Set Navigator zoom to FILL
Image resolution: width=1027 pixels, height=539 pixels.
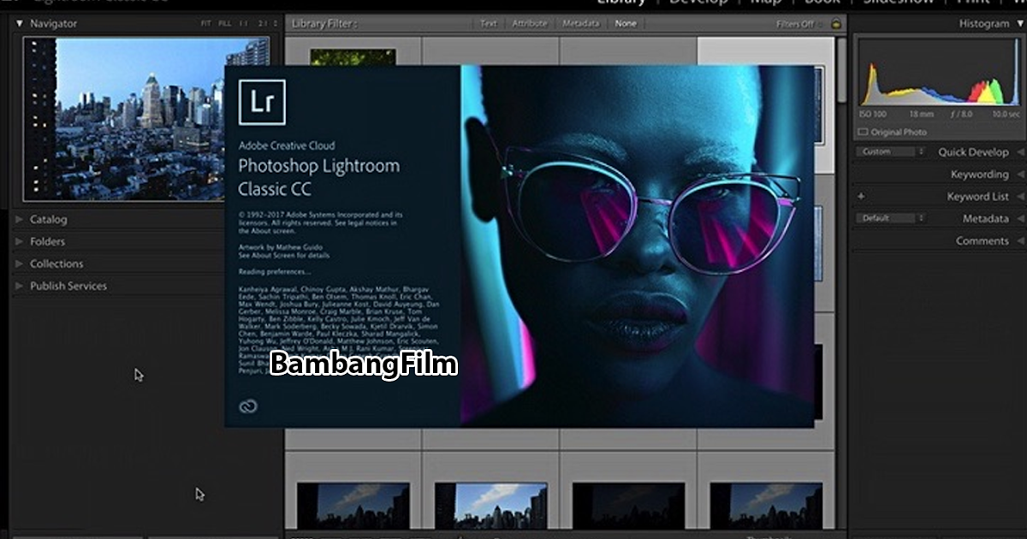224,24
